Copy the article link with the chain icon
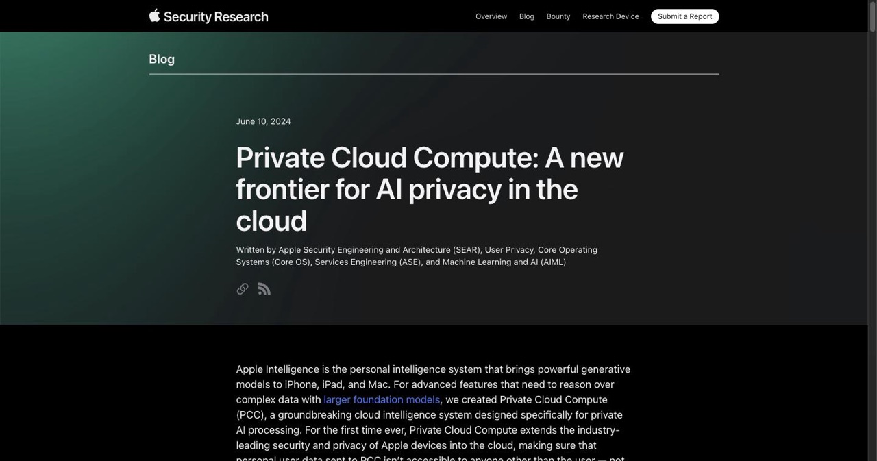 243,289
